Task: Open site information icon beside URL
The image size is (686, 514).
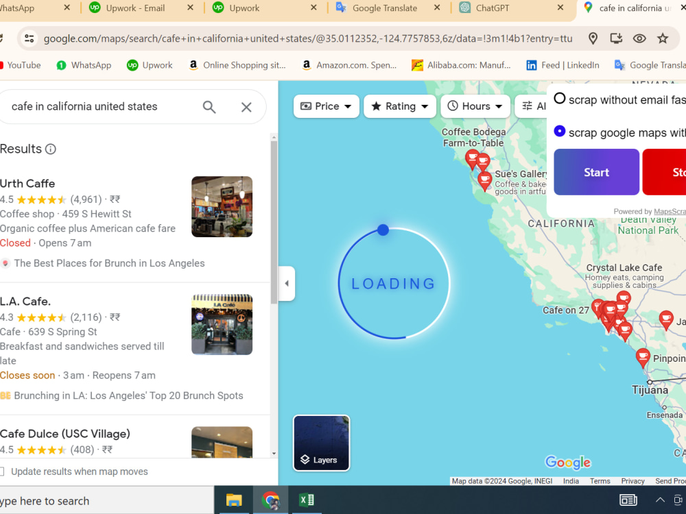Action: [29, 38]
